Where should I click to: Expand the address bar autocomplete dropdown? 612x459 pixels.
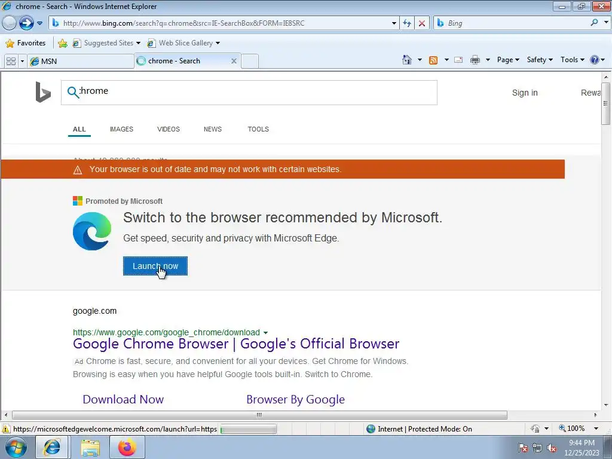click(x=394, y=23)
